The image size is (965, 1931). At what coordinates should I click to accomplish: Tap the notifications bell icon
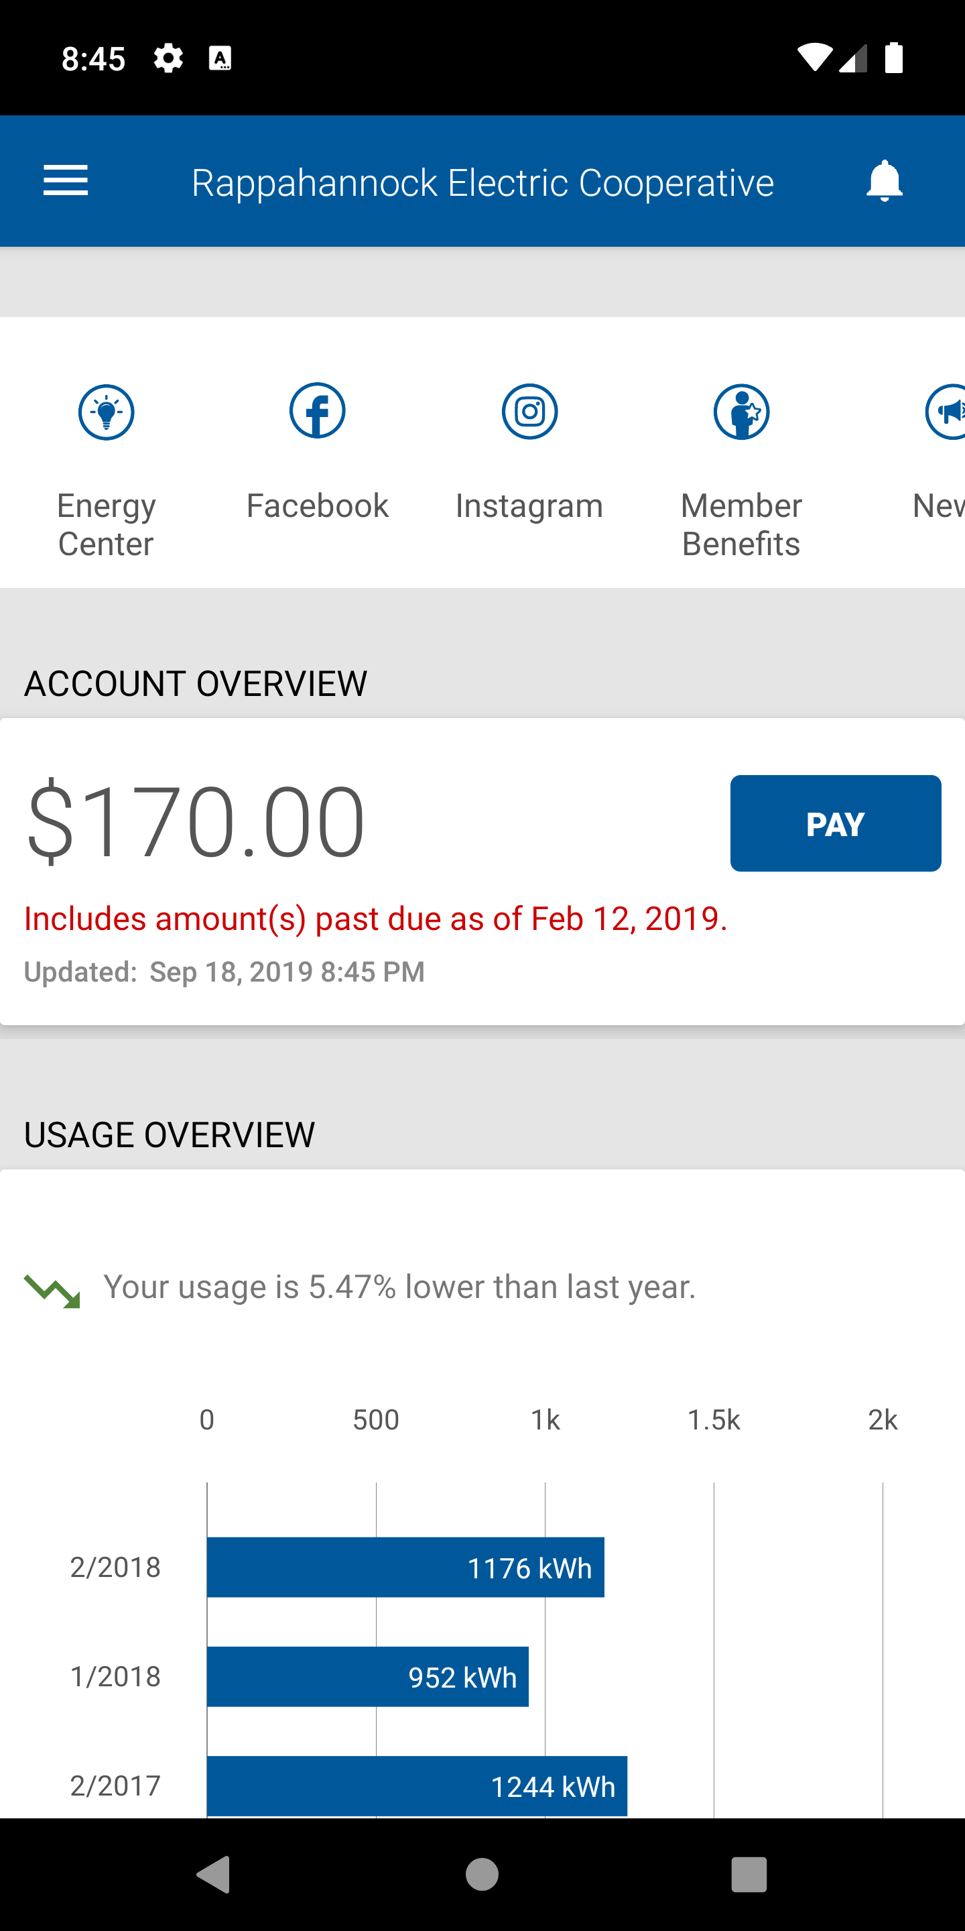[884, 180]
